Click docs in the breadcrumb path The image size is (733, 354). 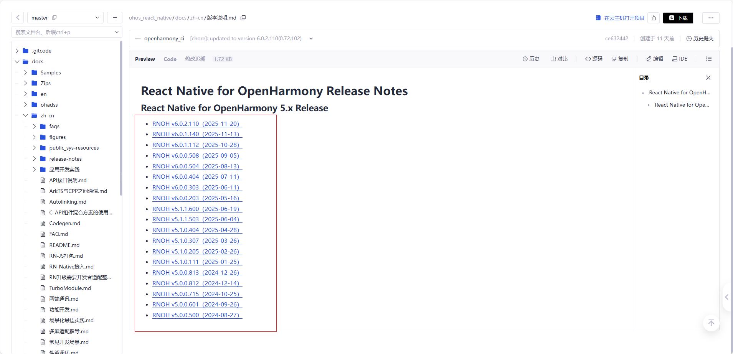click(x=181, y=18)
